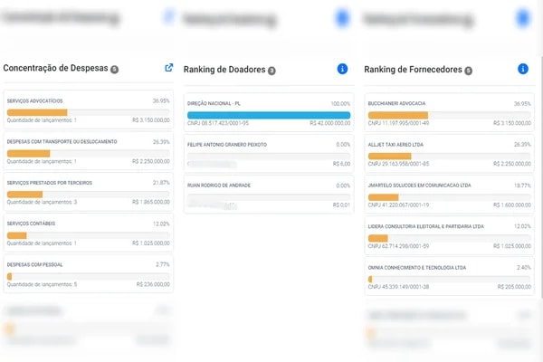Click info icon beside Ranking de Doadores
The image size is (543, 362).
point(342,69)
